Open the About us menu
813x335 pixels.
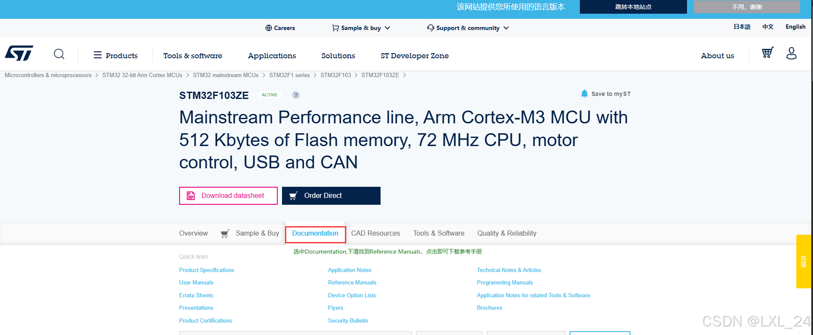coord(717,56)
